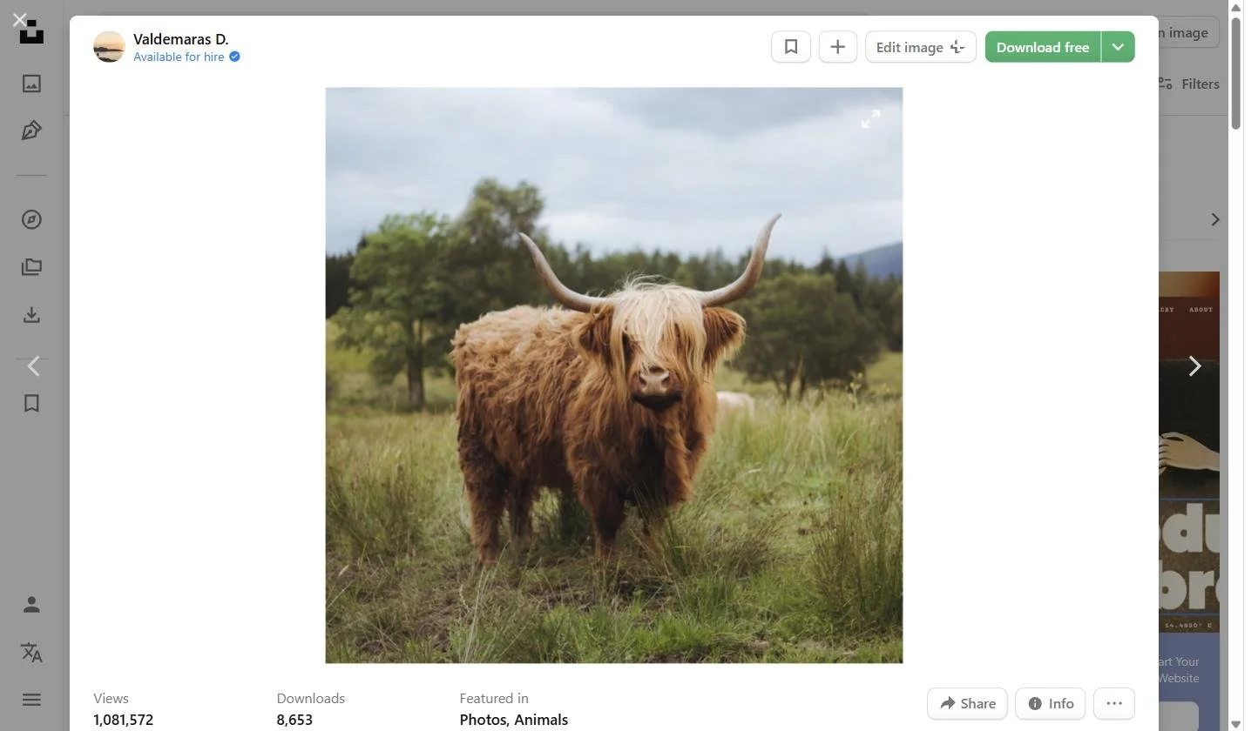Viewport: 1258px width, 731px height.
Task: Select the Illustrations pen icon
Action: (x=31, y=130)
